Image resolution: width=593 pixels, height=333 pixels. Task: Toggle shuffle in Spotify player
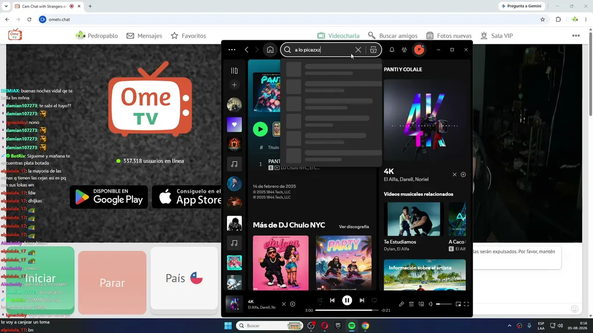320,301
